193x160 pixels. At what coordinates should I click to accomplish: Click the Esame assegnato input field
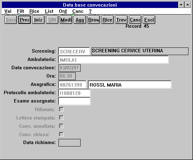pyautogui.click(x=74, y=101)
